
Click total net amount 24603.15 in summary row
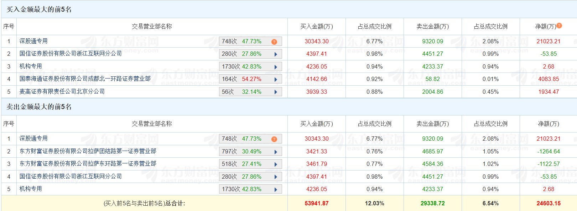tap(549, 204)
